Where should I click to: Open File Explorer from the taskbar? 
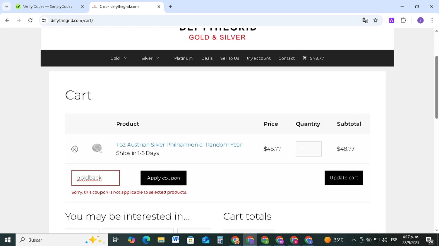click(161, 240)
